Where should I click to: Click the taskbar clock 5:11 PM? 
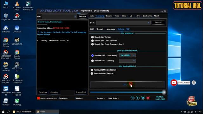coord(198,112)
